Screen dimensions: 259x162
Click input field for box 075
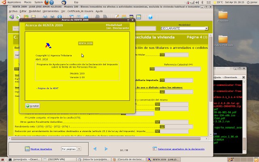tap(179, 127)
